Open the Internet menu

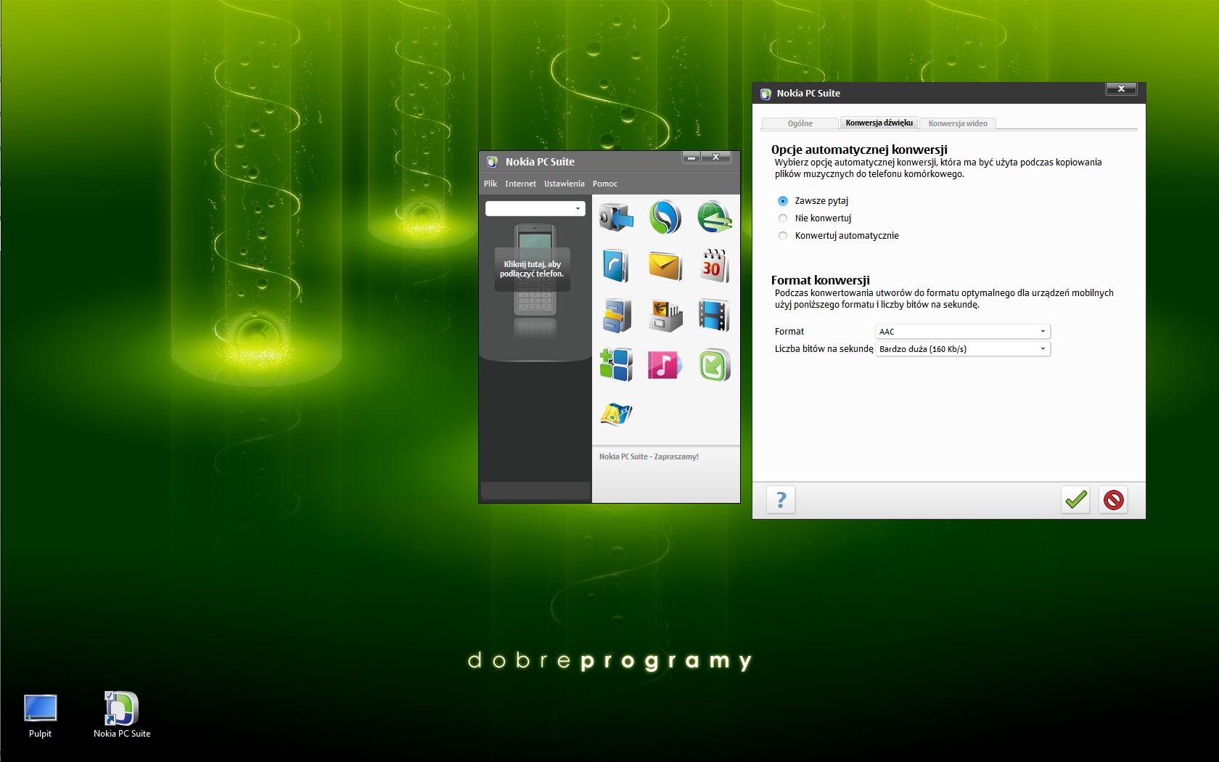tap(520, 184)
